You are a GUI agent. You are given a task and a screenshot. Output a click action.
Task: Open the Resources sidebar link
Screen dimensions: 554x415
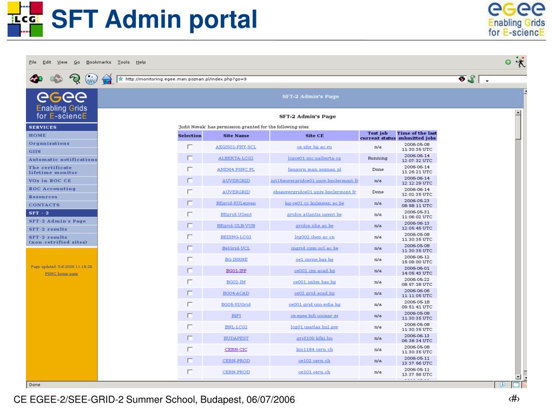[x=43, y=197]
